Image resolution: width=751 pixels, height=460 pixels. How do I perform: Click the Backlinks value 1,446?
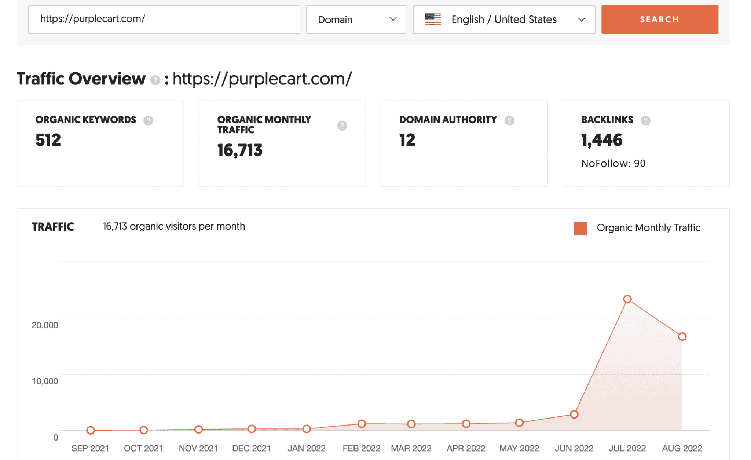tap(601, 140)
